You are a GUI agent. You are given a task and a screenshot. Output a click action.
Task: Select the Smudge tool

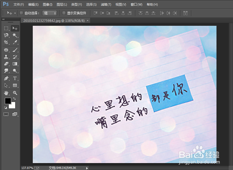click(x=6, y=71)
